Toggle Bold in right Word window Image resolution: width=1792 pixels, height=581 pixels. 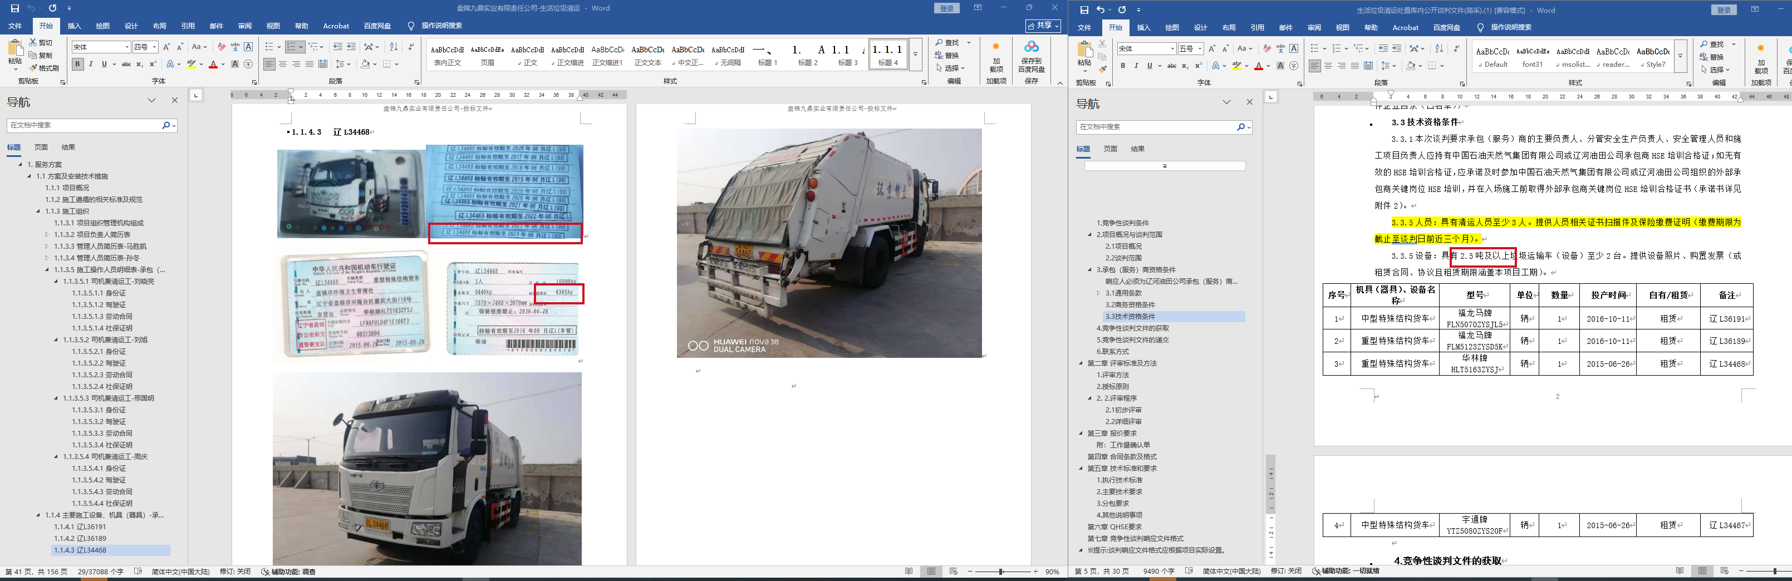point(1123,66)
